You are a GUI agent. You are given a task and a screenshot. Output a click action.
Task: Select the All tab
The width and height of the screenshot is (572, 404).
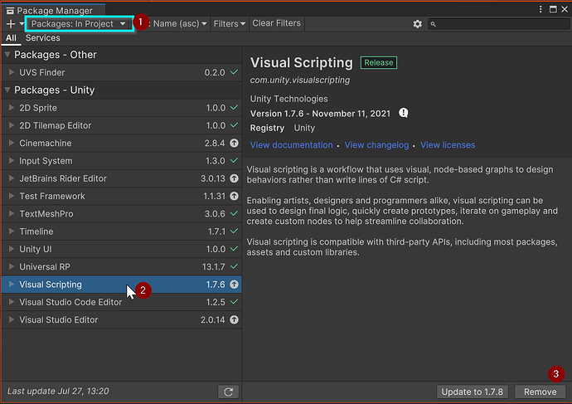click(11, 38)
